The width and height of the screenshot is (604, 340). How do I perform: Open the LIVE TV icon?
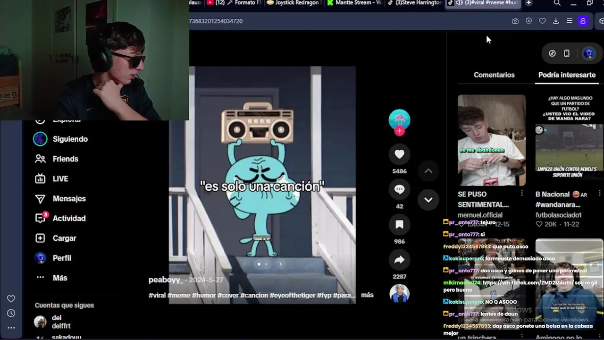click(x=40, y=178)
